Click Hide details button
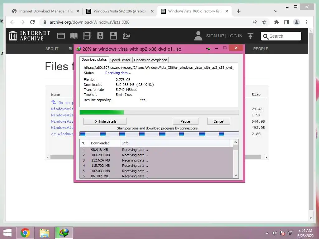 point(105,121)
